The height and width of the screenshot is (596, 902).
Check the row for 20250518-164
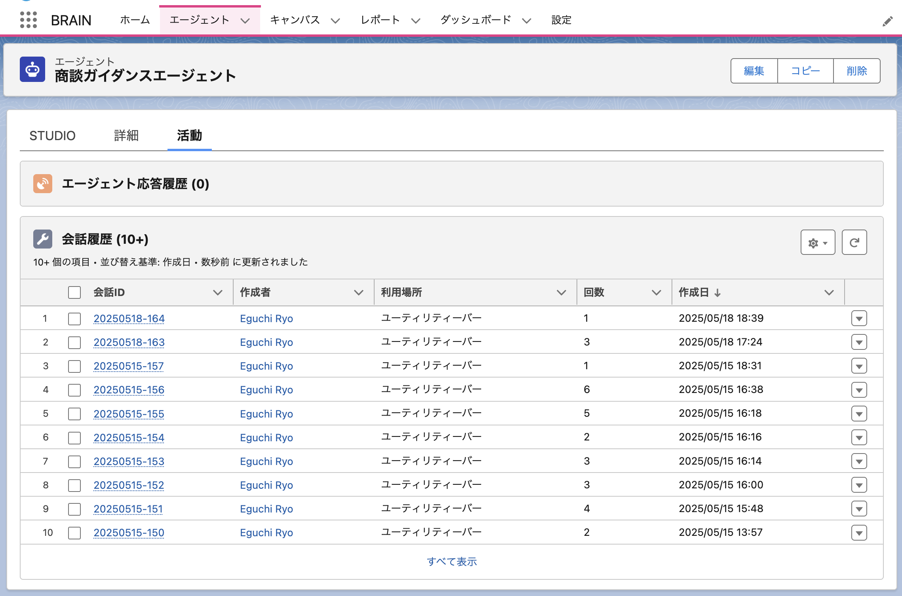coord(74,319)
